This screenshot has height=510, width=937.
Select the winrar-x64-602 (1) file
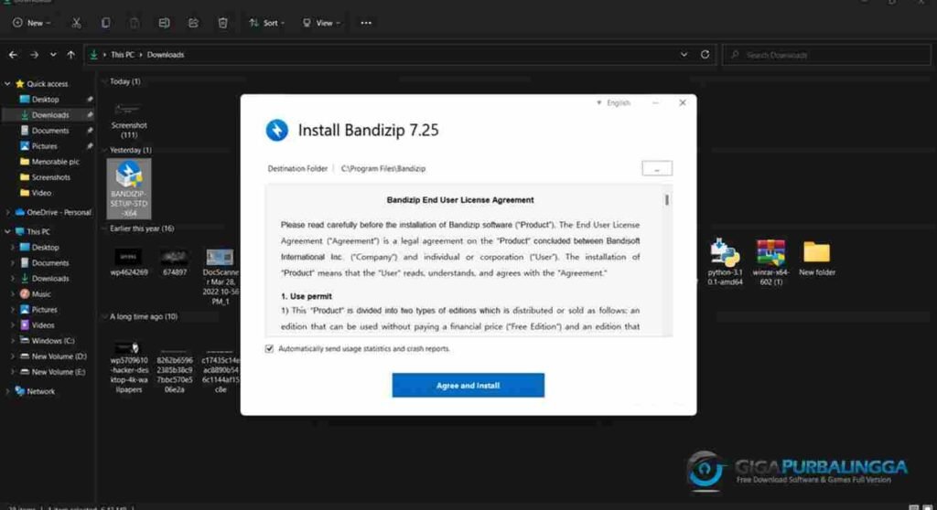(770, 261)
